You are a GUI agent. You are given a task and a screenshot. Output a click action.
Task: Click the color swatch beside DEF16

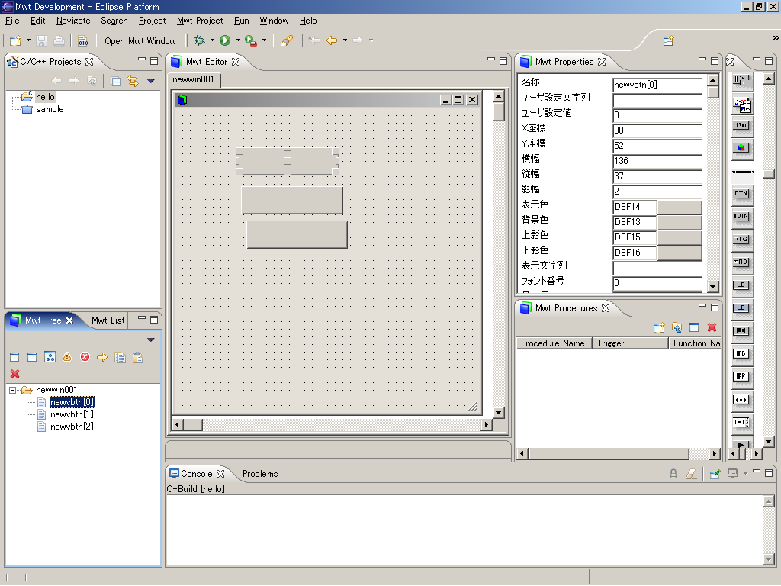click(x=680, y=253)
